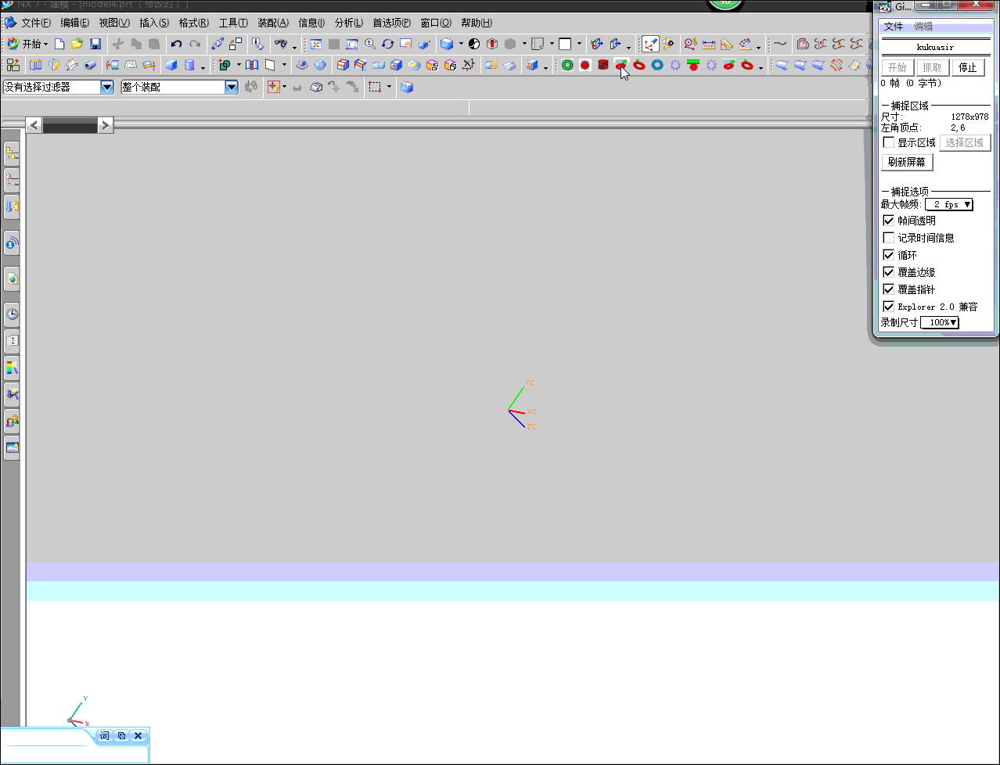
Task: Activate the Rotate view tool
Action: click(387, 44)
